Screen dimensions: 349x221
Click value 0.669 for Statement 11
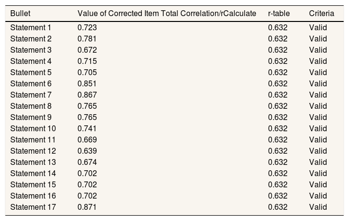click(x=87, y=140)
